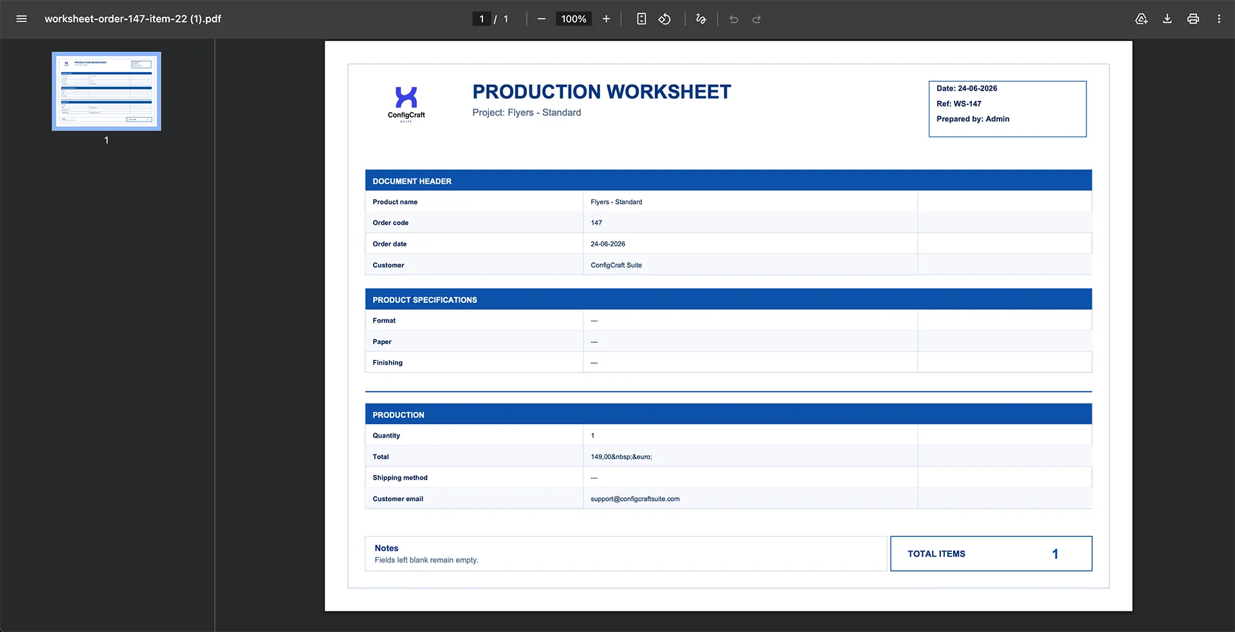Screen dimensions: 1235x632
Task: Click the 'Prepared by: Admin' text
Action: click(973, 119)
